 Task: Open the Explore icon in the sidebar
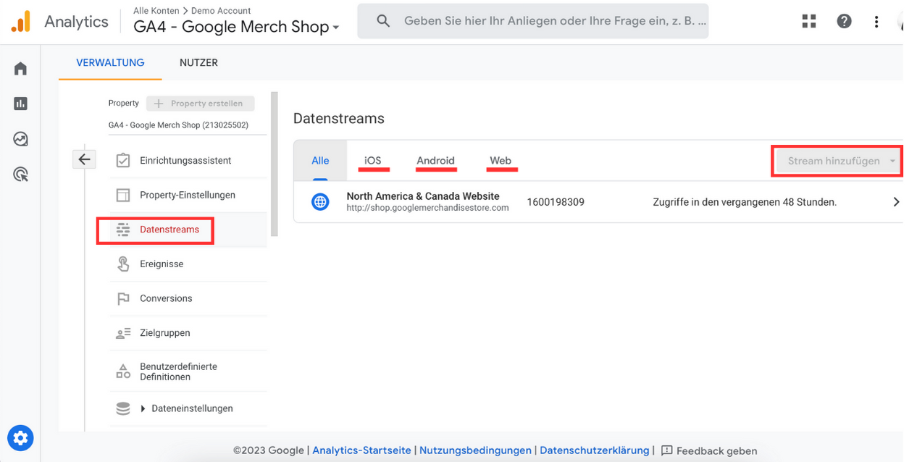(20, 139)
